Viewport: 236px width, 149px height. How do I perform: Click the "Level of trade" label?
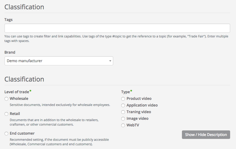[17, 92]
